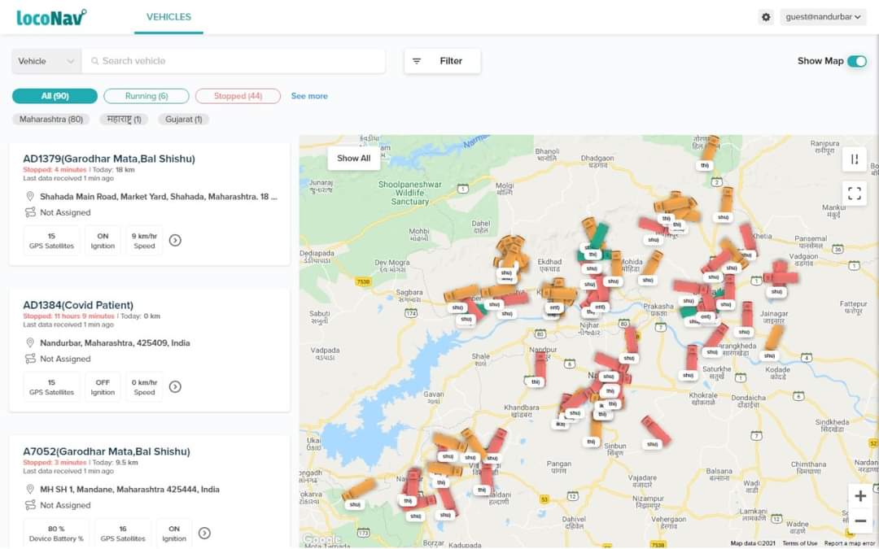Open details arrow for A7052 vehicle
This screenshot has width=879, height=549.
[x=204, y=533]
